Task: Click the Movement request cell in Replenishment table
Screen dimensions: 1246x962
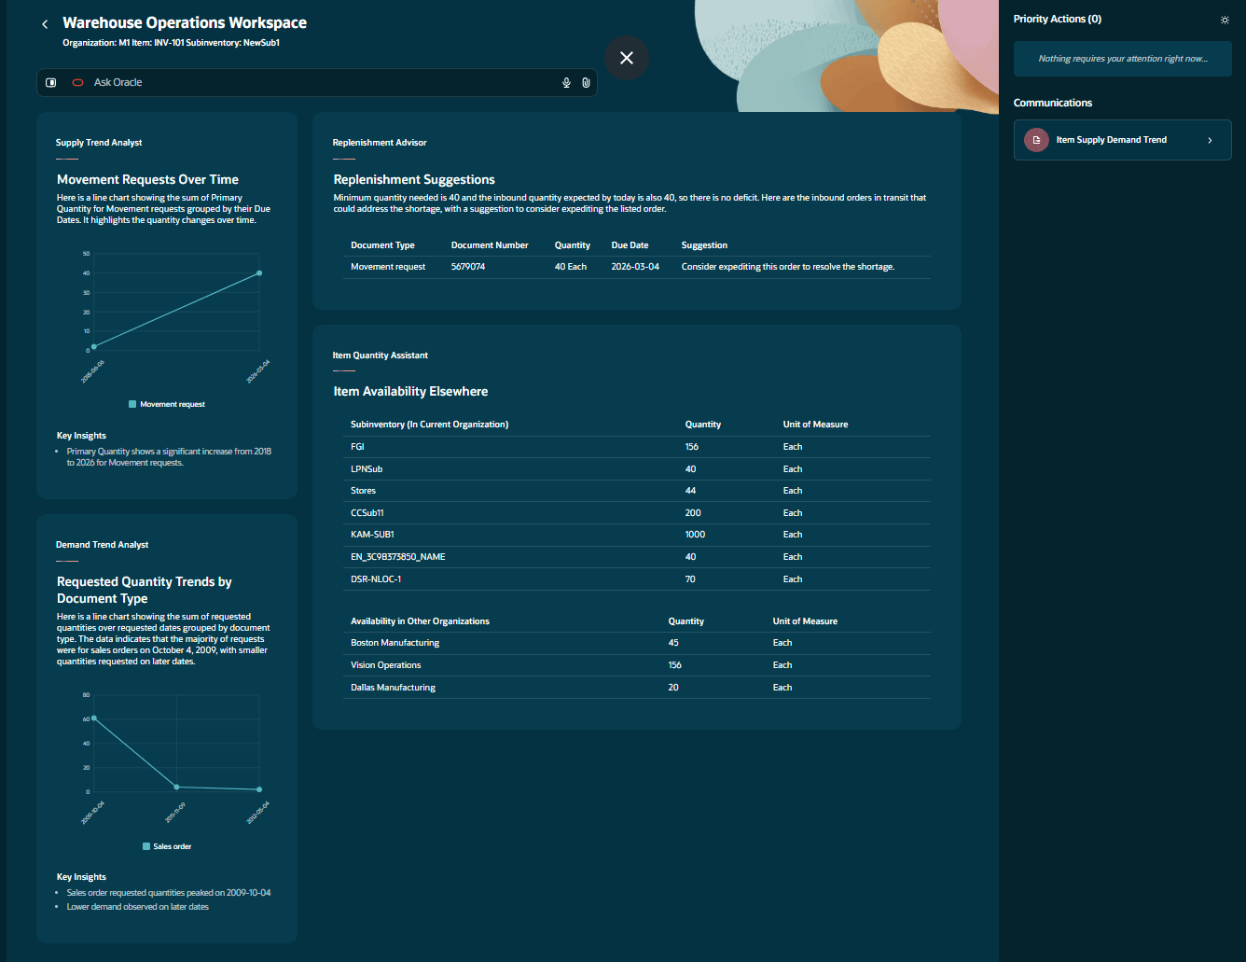Action: click(x=388, y=267)
